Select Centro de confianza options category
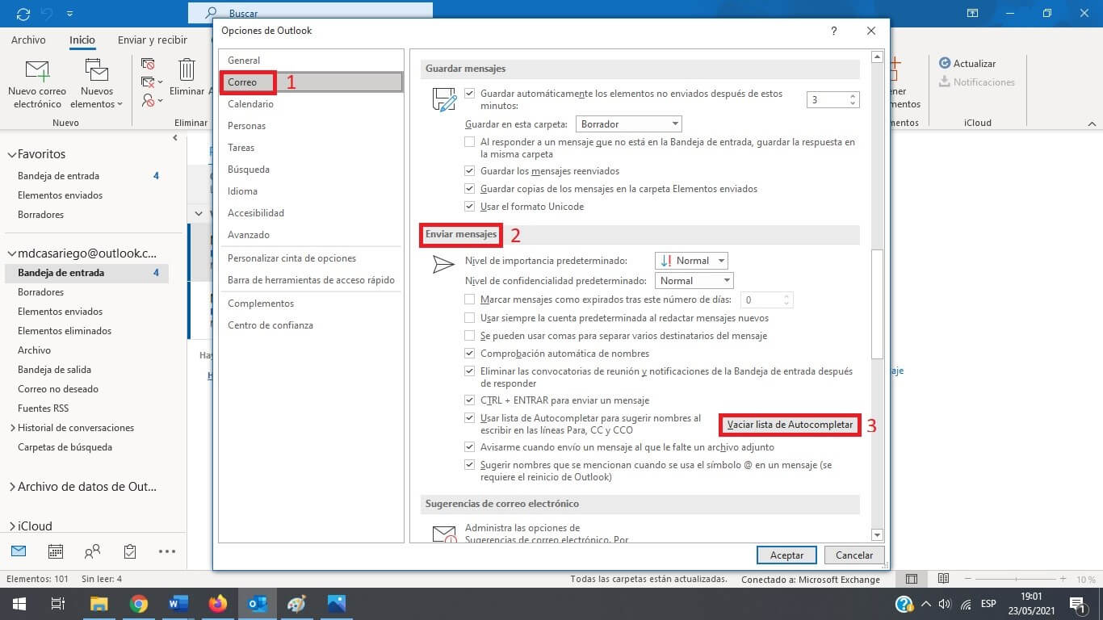The image size is (1103, 620). [x=312, y=325]
